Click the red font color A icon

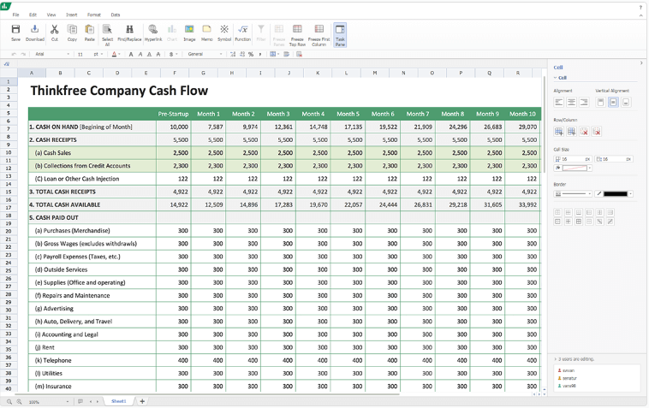(114, 54)
